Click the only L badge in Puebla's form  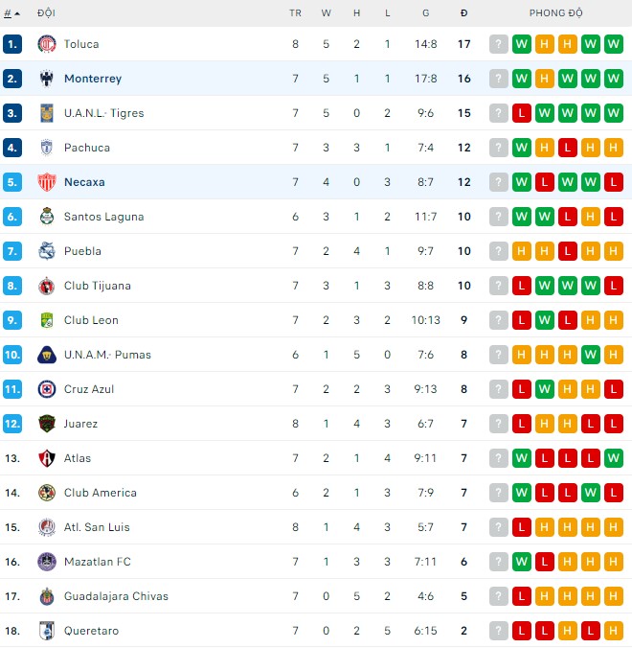(x=568, y=251)
